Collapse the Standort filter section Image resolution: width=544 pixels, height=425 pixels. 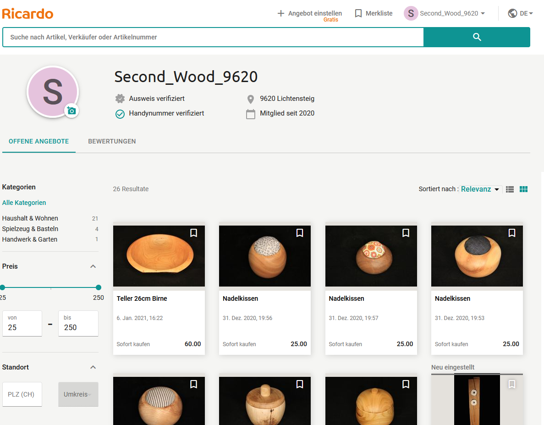point(93,367)
